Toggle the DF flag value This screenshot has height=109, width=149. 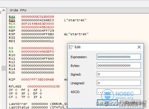41,94
